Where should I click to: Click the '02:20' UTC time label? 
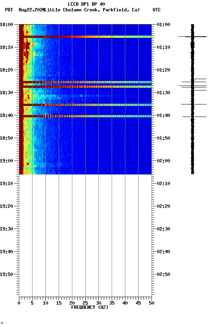(164, 206)
